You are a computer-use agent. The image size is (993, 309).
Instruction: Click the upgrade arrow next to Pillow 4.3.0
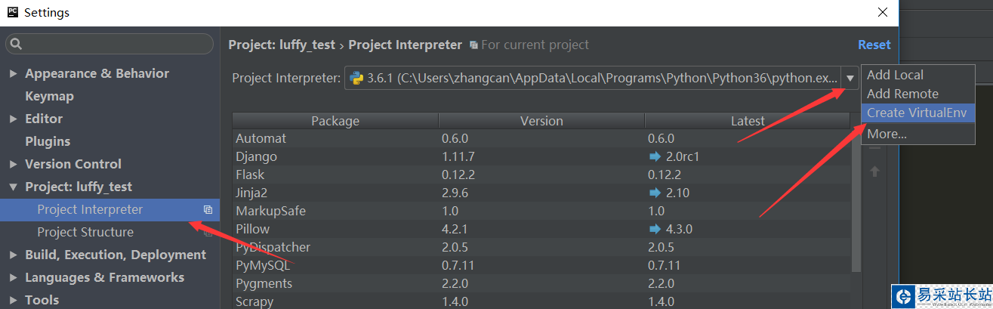[x=655, y=229]
